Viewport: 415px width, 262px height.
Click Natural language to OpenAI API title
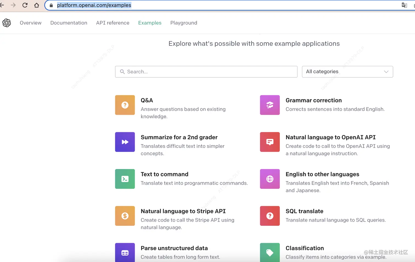pyautogui.click(x=330, y=137)
